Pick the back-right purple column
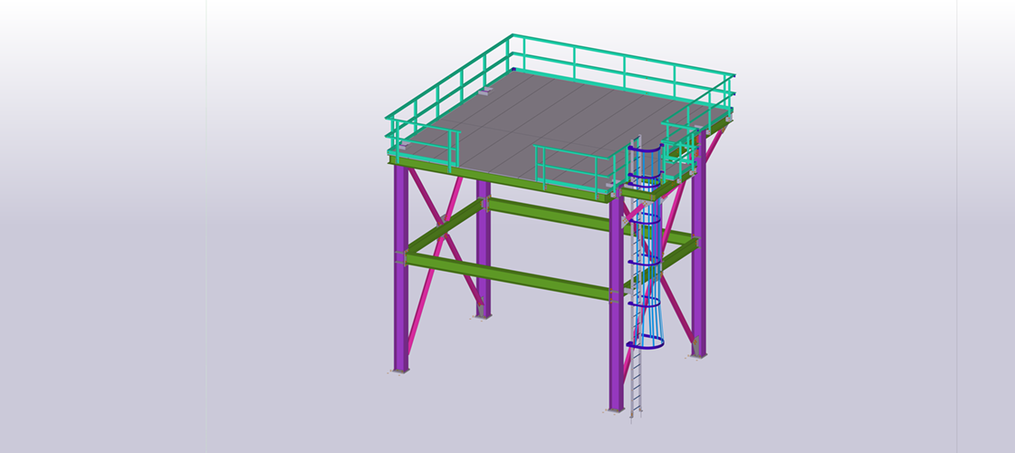The image size is (1015, 453). click(x=699, y=290)
